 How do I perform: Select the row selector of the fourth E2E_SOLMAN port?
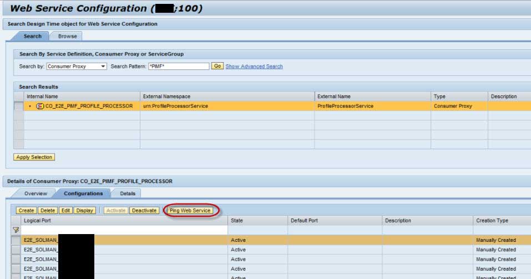coord(16,269)
